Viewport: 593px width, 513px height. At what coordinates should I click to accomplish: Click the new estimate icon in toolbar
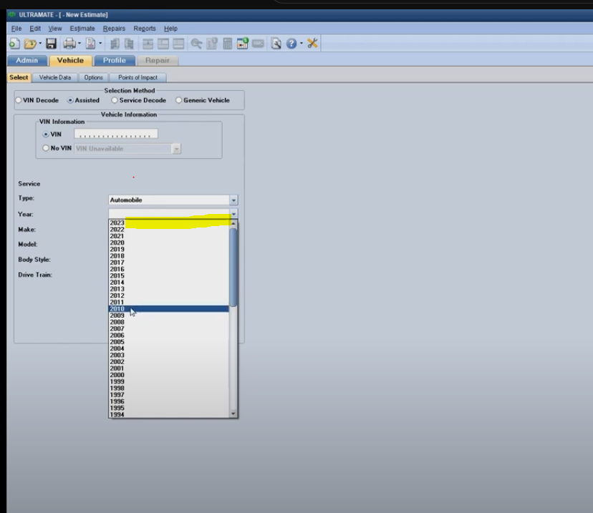[x=14, y=44]
